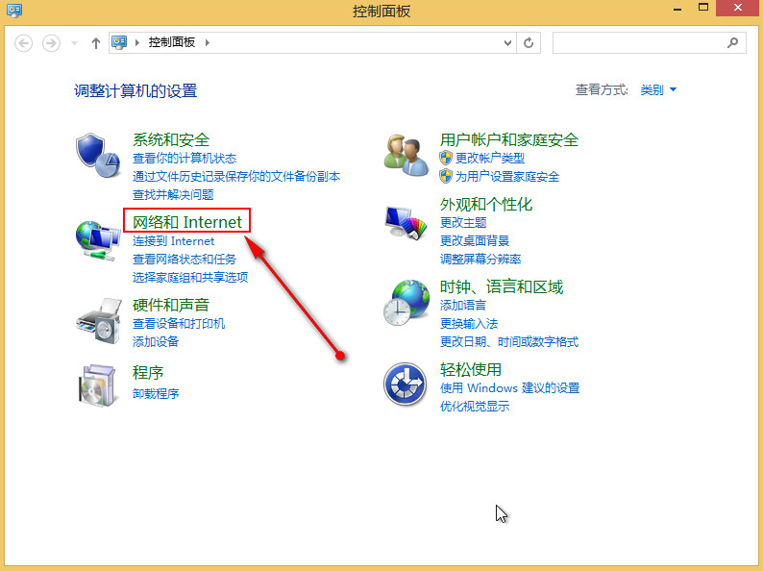The height and width of the screenshot is (571, 763).
Task: Click the 调整屏幕分辨率 link
Action: click(480, 259)
